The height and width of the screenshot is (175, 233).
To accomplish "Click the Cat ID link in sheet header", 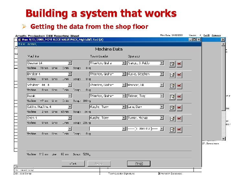I will point(206,35).
